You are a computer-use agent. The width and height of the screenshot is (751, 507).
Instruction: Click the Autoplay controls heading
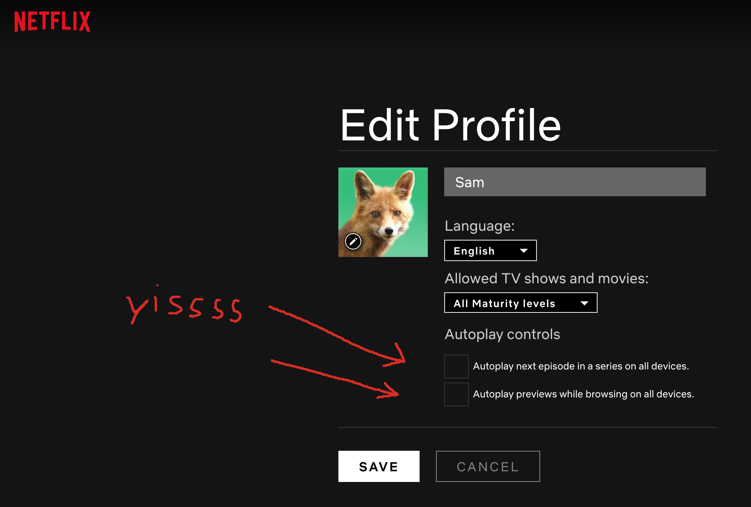pyautogui.click(x=502, y=334)
